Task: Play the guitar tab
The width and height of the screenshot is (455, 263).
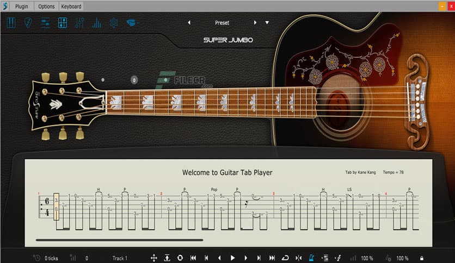Action: click(x=232, y=258)
